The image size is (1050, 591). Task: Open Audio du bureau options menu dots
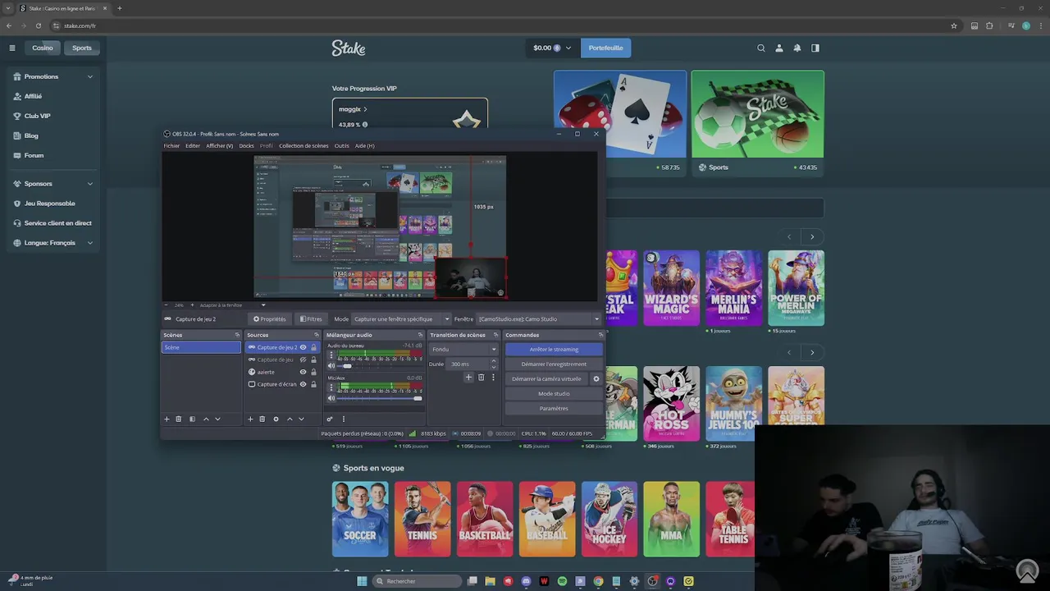tap(331, 356)
